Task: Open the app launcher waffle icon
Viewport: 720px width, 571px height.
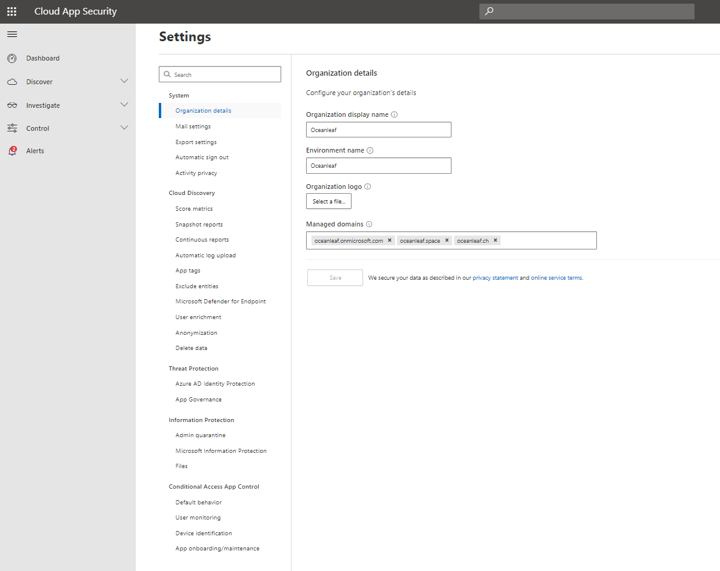Action: (x=12, y=12)
